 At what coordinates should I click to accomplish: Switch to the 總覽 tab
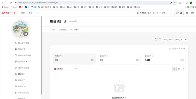coord(54,29)
